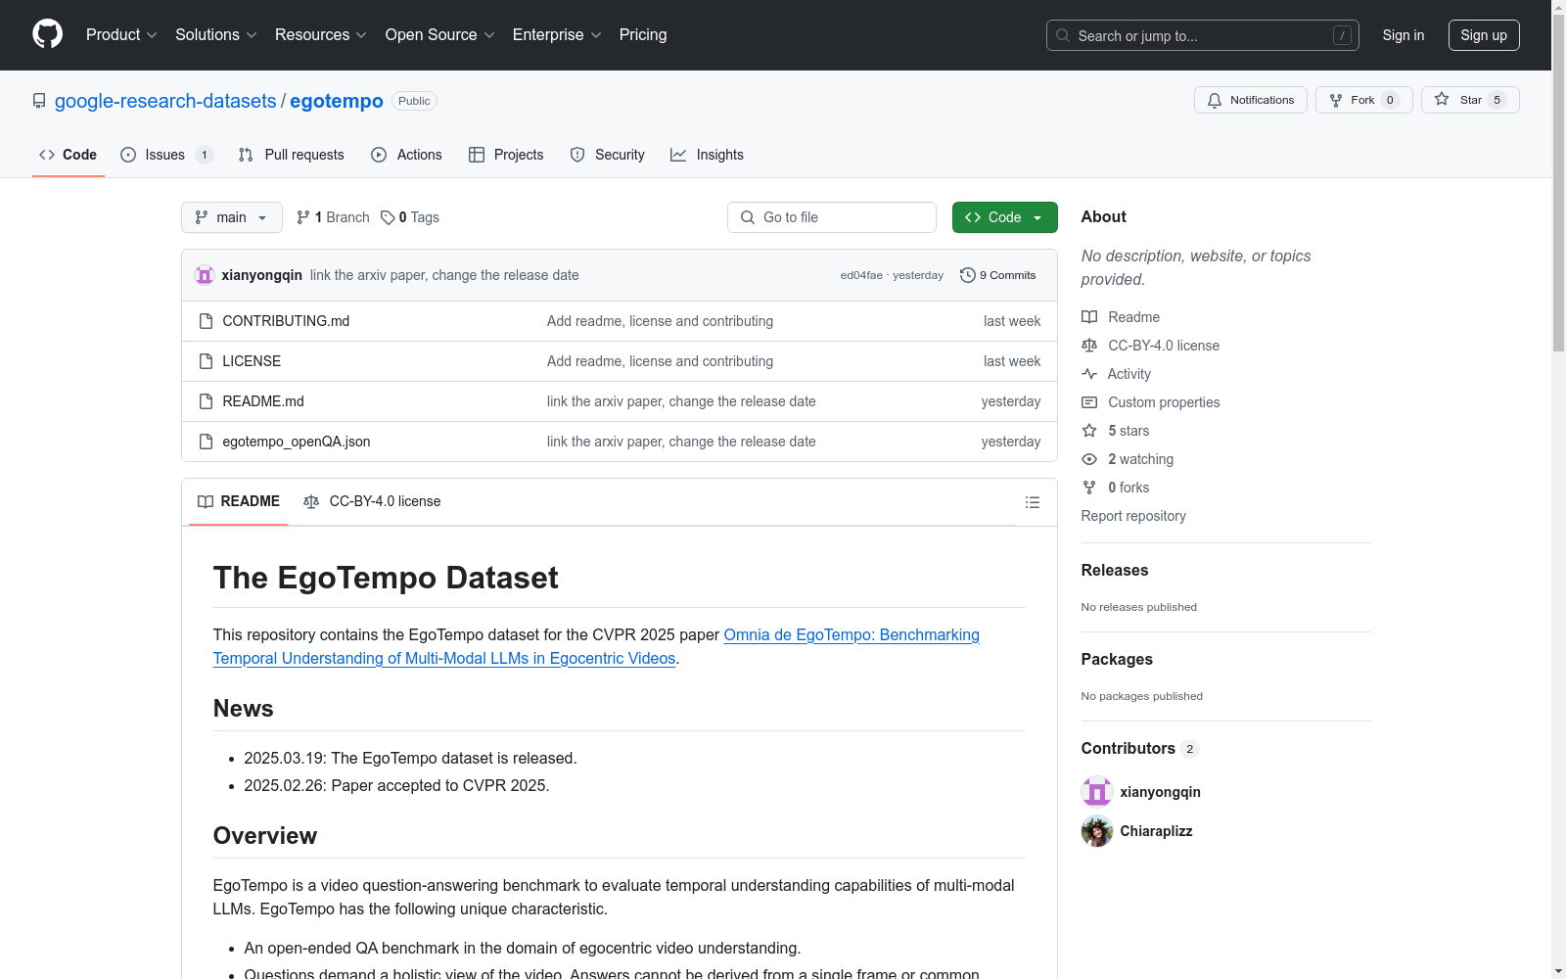Open the Releases heading link

(x=1115, y=570)
